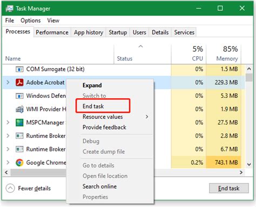256x207 pixels.
Task: Click the 743.1 MB memory value
Action: coord(226,163)
